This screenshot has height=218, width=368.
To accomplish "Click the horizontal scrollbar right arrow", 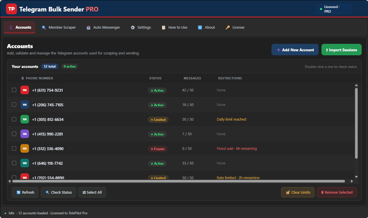I will (x=352, y=181).
